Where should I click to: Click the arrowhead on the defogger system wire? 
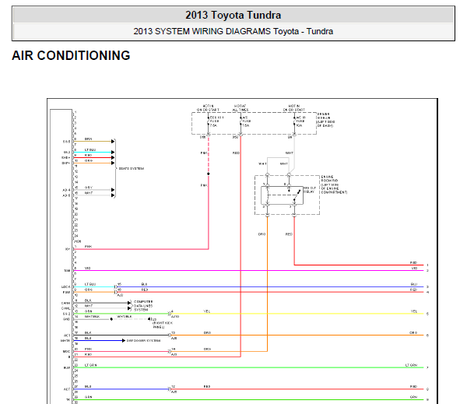(123, 340)
